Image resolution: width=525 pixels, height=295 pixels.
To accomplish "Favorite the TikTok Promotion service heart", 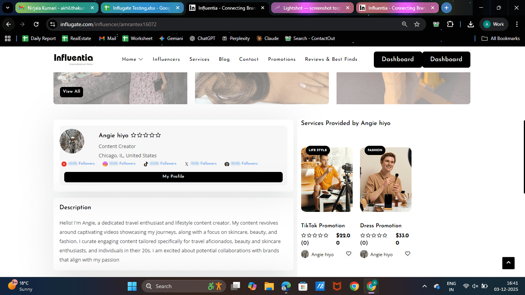I will [348, 254].
